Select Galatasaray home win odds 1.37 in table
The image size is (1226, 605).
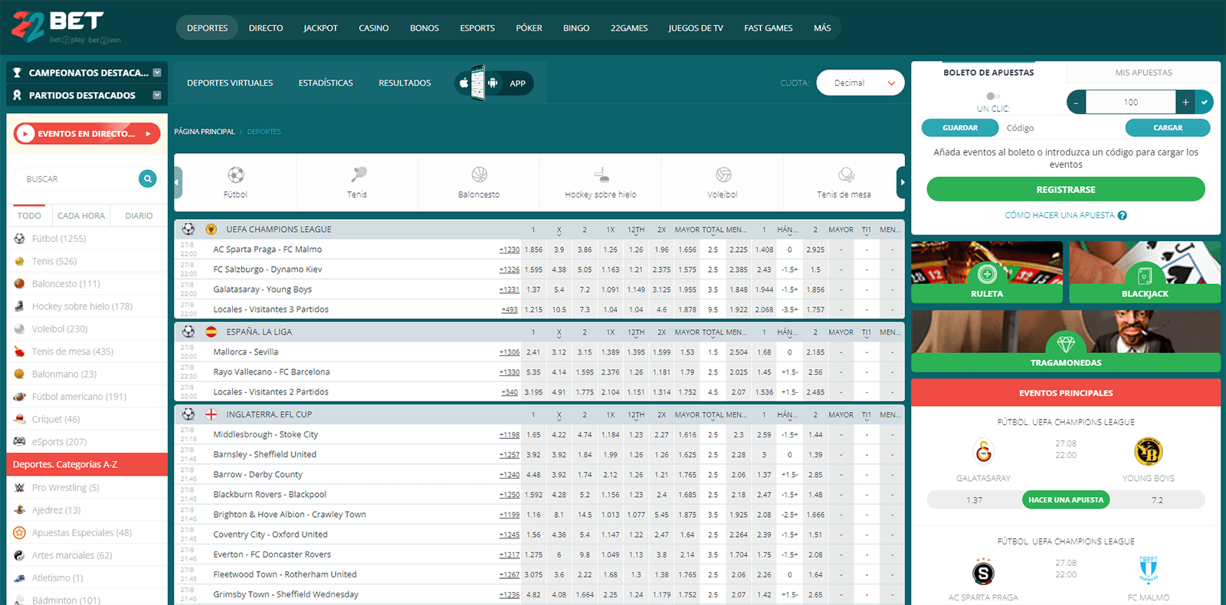(x=533, y=289)
